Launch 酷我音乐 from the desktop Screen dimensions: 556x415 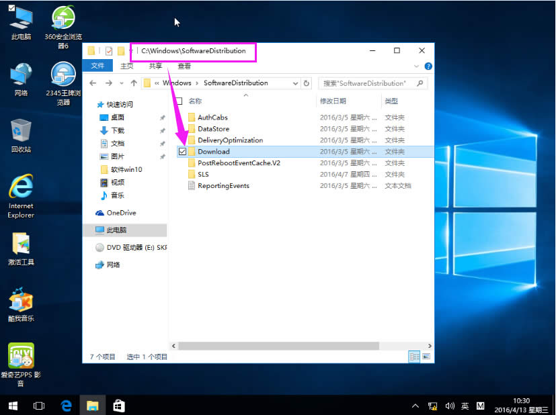20,300
